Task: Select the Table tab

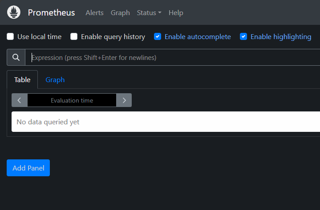Action: tap(22, 79)
